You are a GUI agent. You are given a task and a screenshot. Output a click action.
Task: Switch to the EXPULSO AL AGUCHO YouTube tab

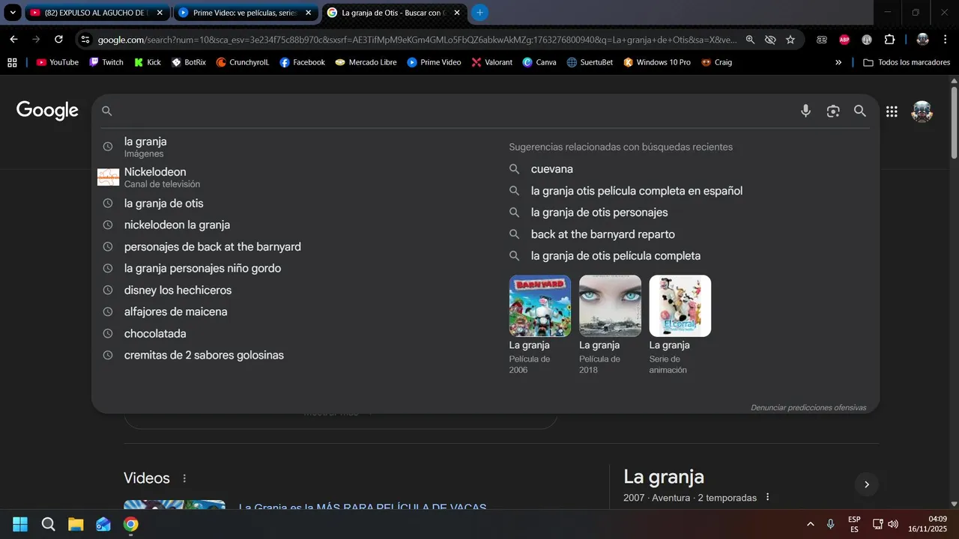click(97, 13)
